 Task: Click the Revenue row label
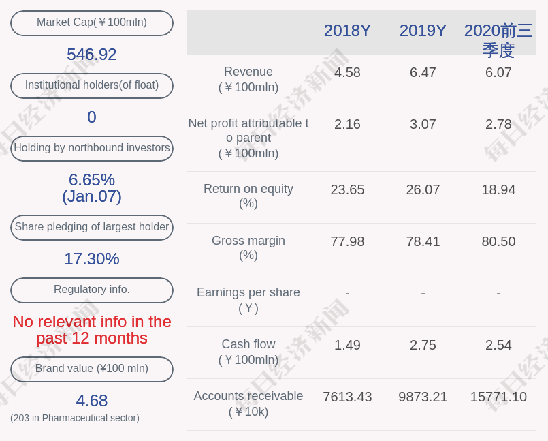[248, 79]
